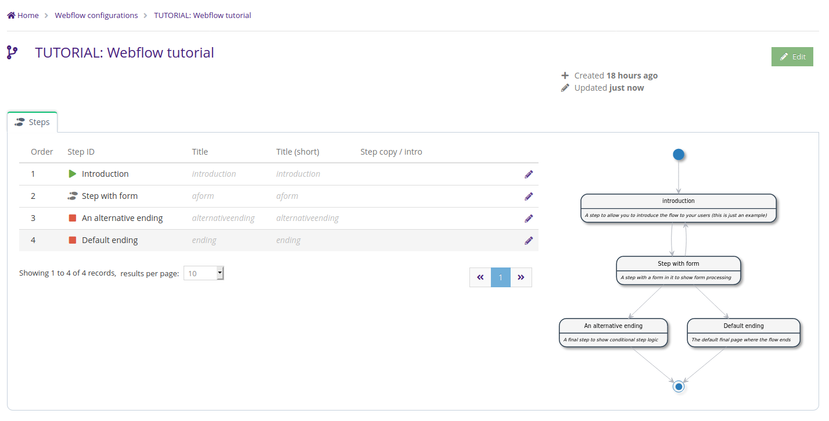Click the red stop icon beside Default ending
Viewport: 829px width, 421px height.
pos(73,240)
